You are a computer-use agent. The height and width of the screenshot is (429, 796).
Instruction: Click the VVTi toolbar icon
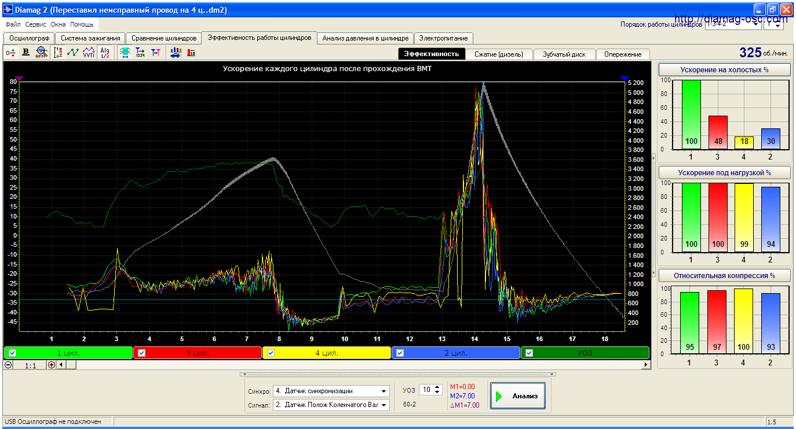(89, 53)
